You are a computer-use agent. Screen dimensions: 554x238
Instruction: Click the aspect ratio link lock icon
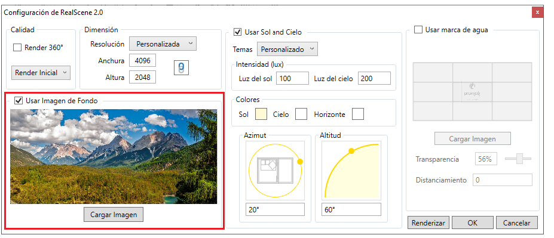click(181, 67)
